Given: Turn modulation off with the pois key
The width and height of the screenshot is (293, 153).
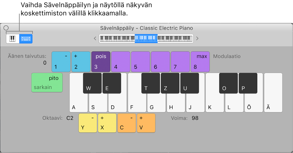Looking at the screenshot, I should point(101,61).
